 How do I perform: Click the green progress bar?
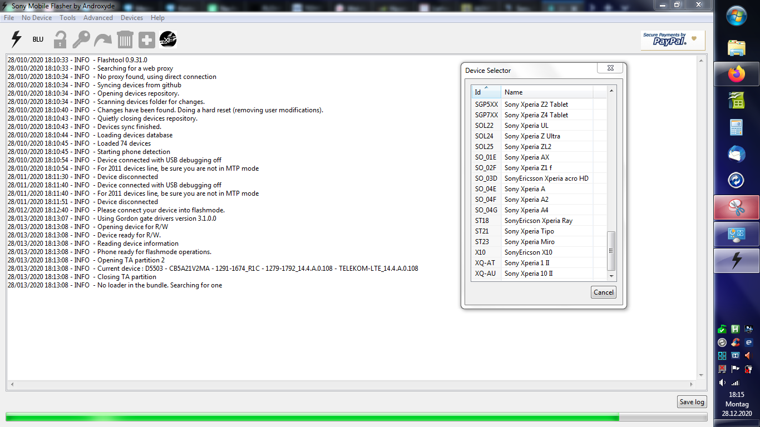357,417
